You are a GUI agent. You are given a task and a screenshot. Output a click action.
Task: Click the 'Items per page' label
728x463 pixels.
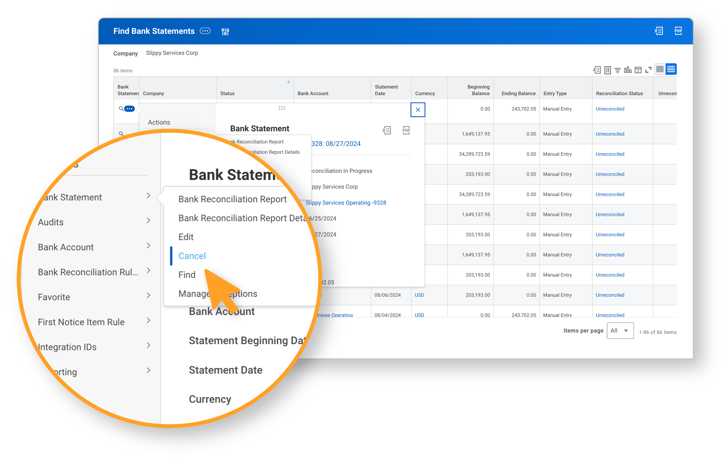pos(583,331)
